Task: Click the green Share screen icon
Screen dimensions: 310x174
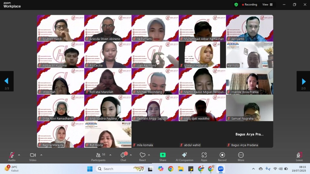Action: [x=163, y=155]
